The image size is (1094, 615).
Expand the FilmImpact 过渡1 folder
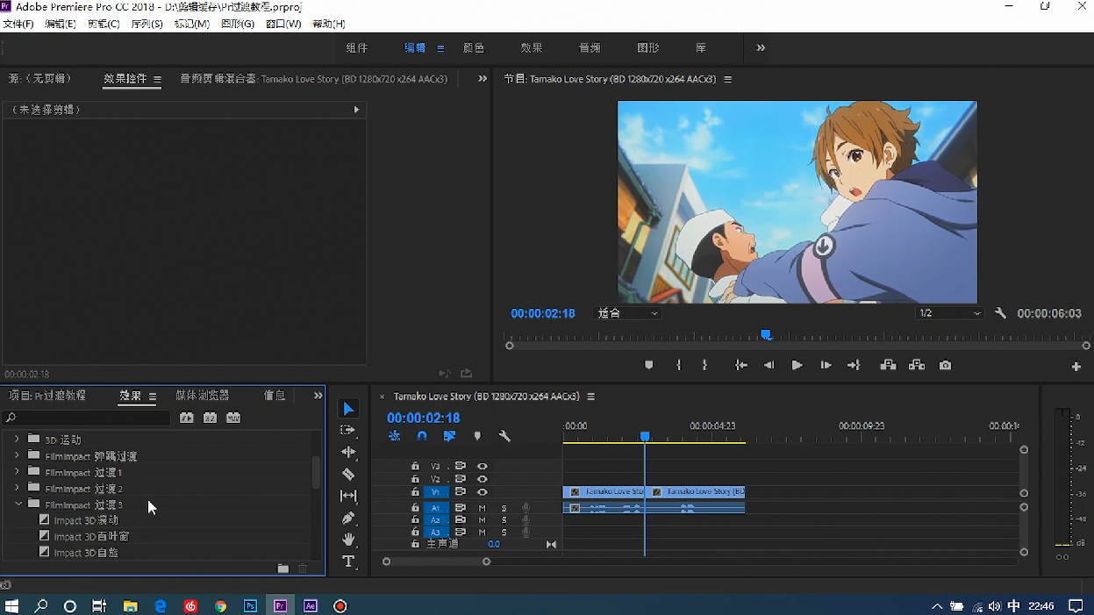click(x=17, y=472)
